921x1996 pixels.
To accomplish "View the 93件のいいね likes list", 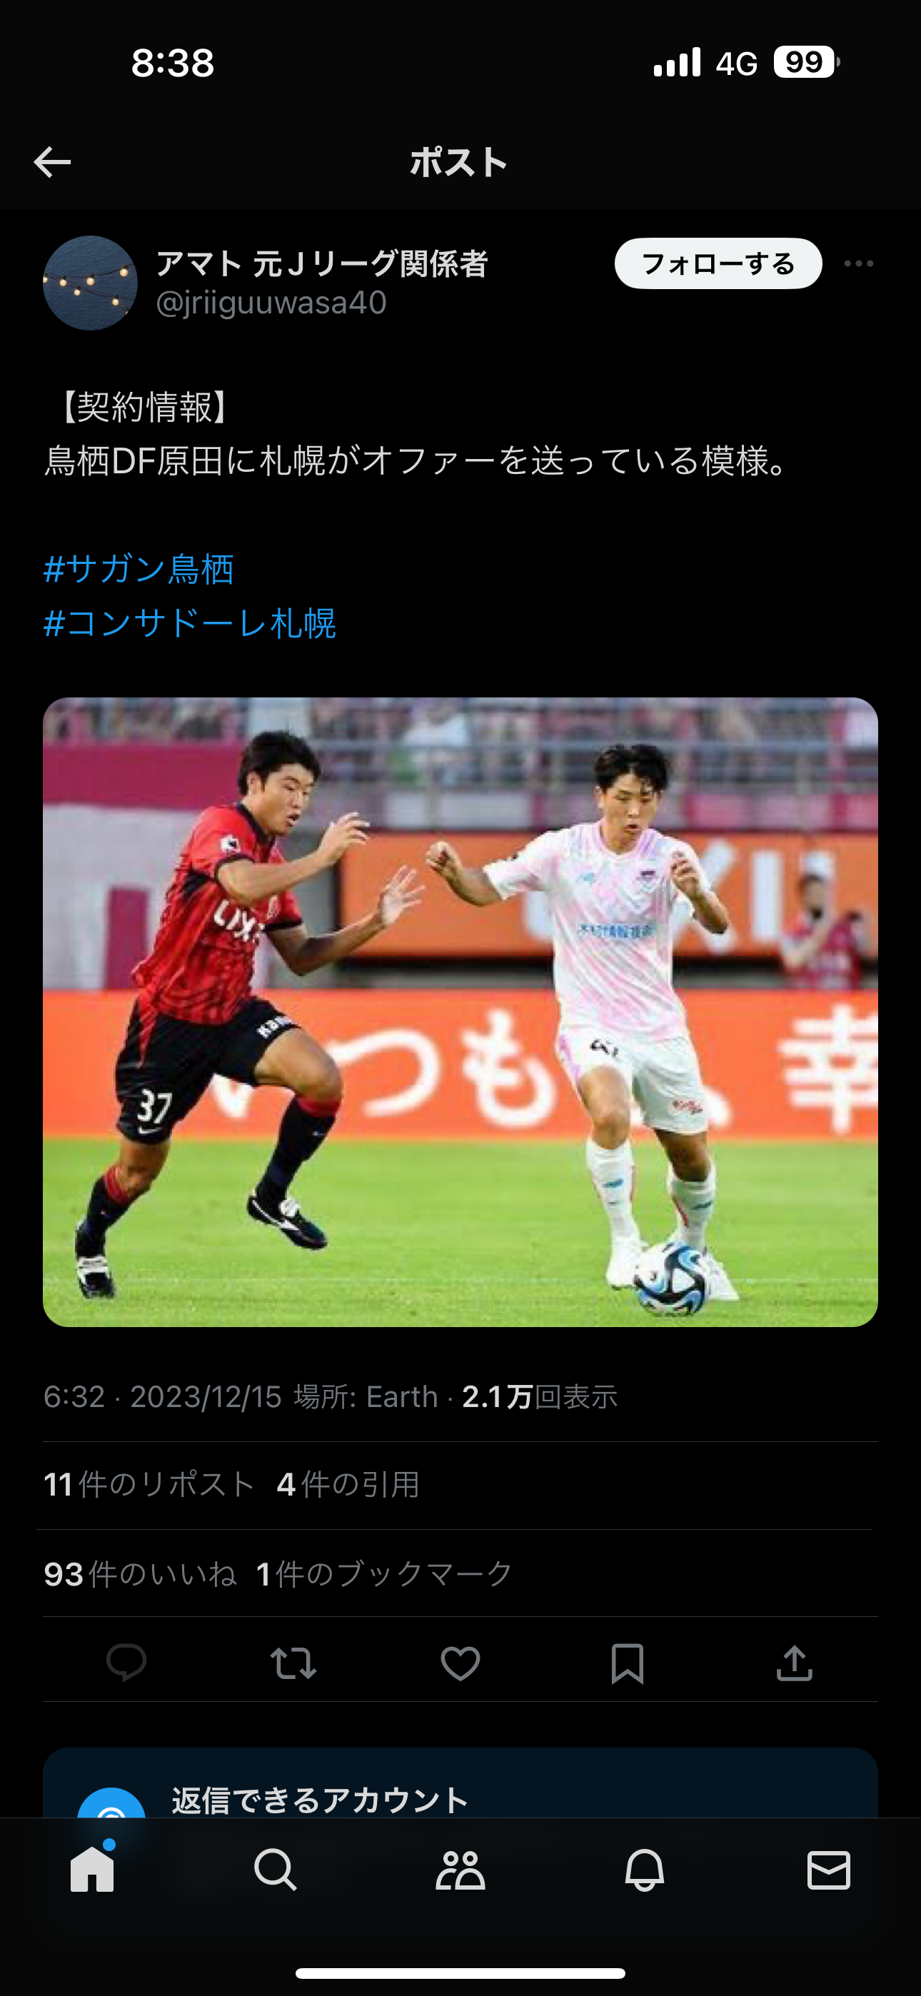I will coord(141,1573).
